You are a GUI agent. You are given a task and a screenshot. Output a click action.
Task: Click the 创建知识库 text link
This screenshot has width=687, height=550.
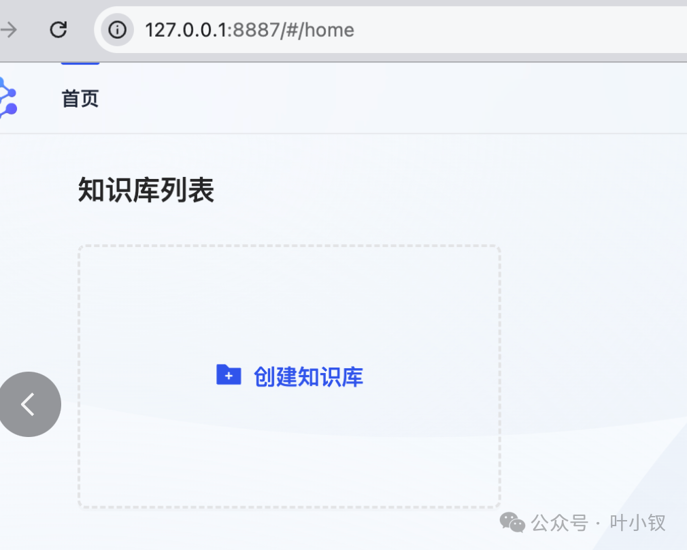click(308, 376)
